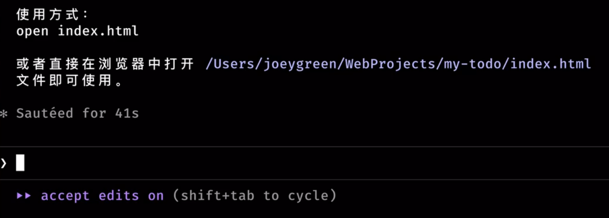Click the "或者直接在浏览器中打开" text
This screenshot has height=218, width=609.
point(105,64)
